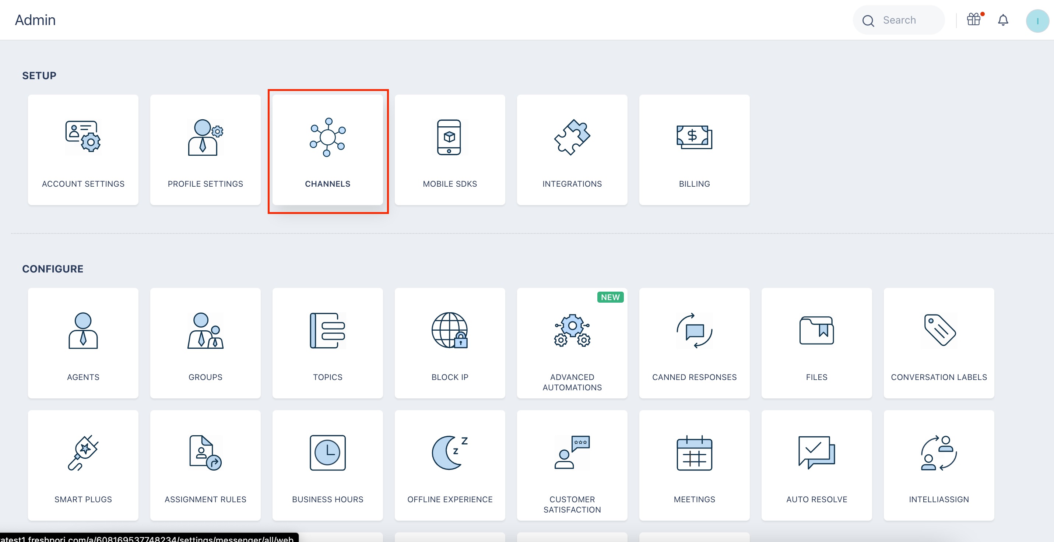
Task: Click the TOPICS label
Action: [x=328, y=377]
